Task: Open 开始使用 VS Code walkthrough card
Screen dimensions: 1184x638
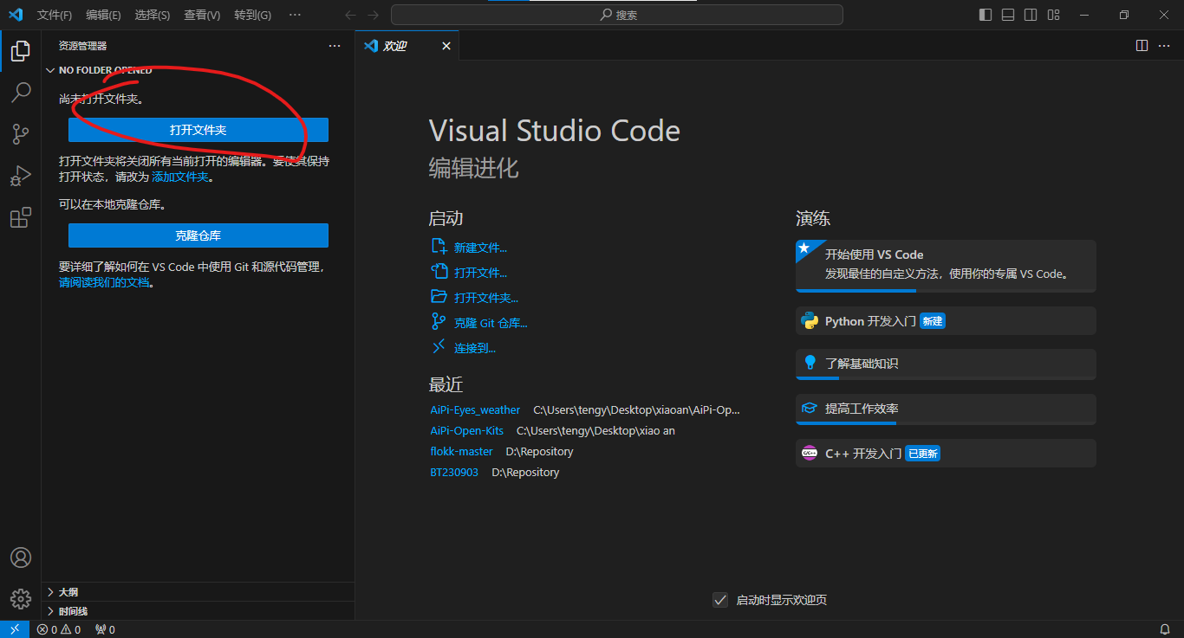Action: pyautogui.click(x=946, y=266)
